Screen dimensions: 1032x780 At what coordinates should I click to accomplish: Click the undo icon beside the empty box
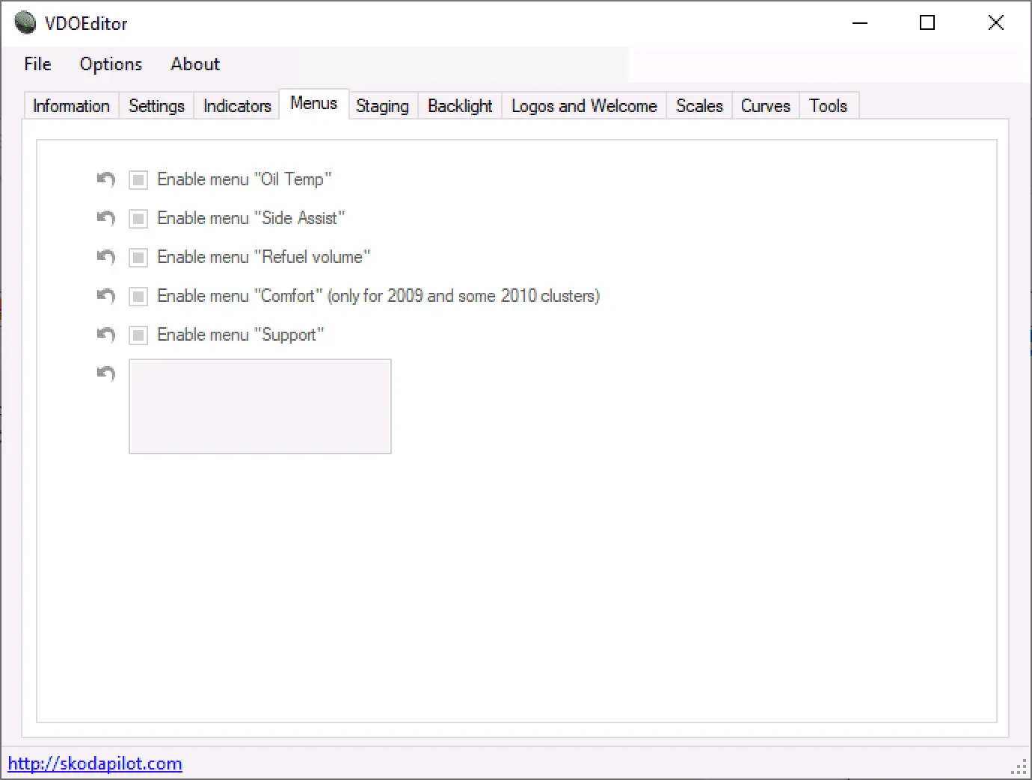point(106,373)
